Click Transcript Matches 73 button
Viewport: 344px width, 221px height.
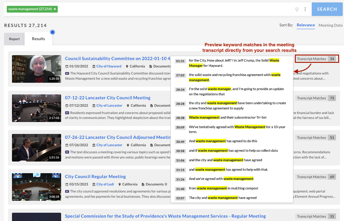(315, 98)
